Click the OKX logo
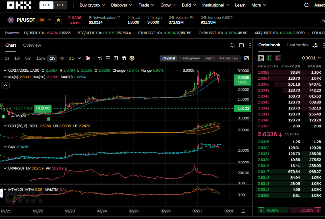Viewport: 325px width, 219px height. 19,5
